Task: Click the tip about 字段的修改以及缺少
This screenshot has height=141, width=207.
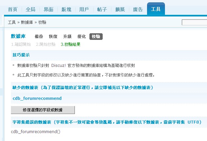Action: pyautogui.click(x=86, y=75)
